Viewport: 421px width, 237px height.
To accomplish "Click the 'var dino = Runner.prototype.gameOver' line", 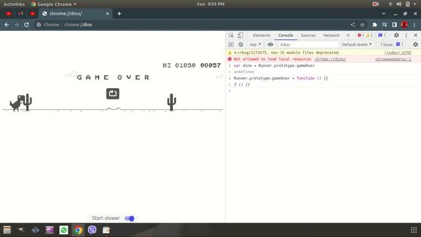I will coord(274,66).
